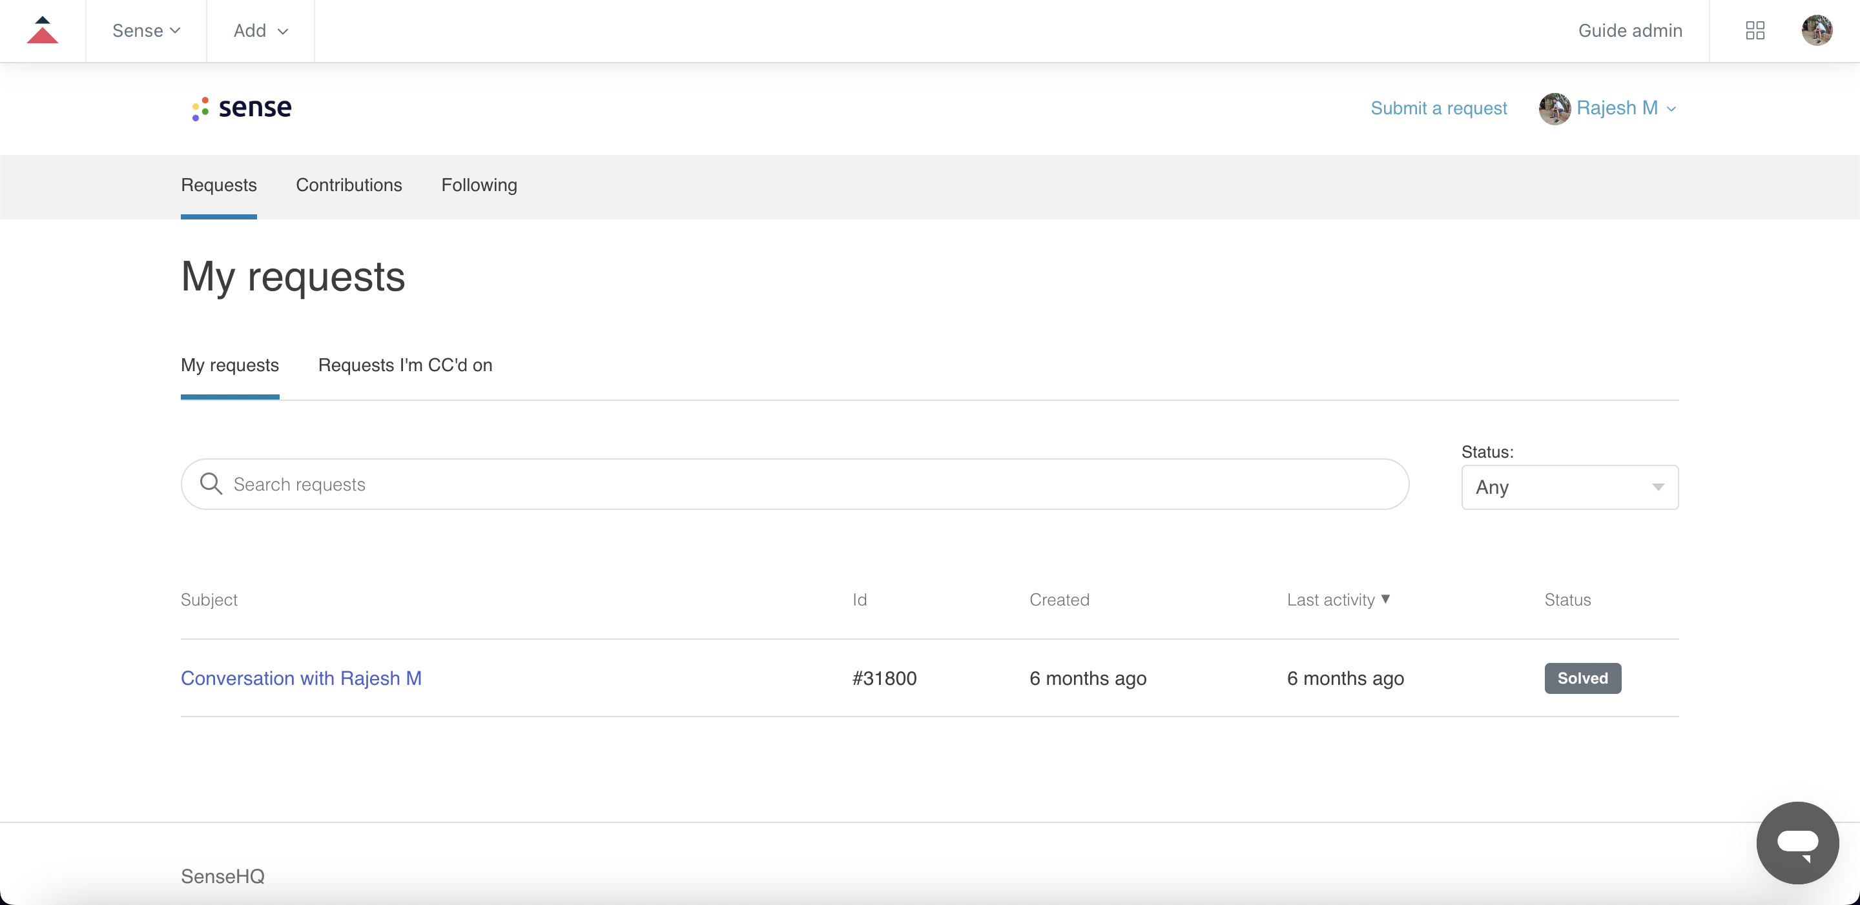
Task: Expand the Add dropdown menu
Action: pos(261,30)
